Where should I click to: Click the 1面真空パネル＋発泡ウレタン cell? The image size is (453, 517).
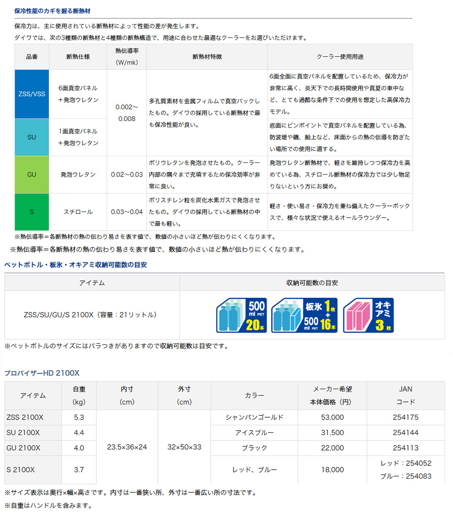[78, 137]
